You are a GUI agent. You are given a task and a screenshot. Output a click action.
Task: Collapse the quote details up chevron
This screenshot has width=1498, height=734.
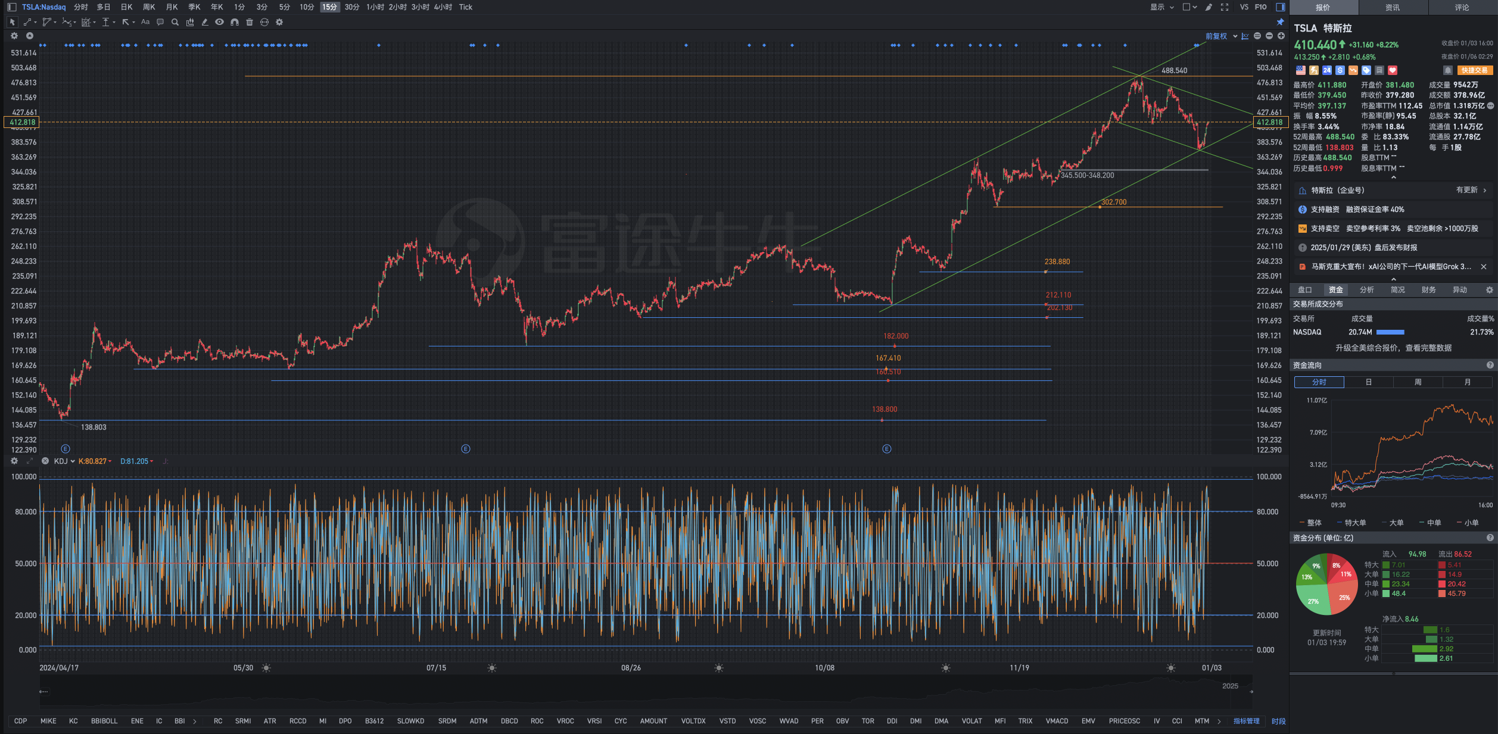[1393, 177]
